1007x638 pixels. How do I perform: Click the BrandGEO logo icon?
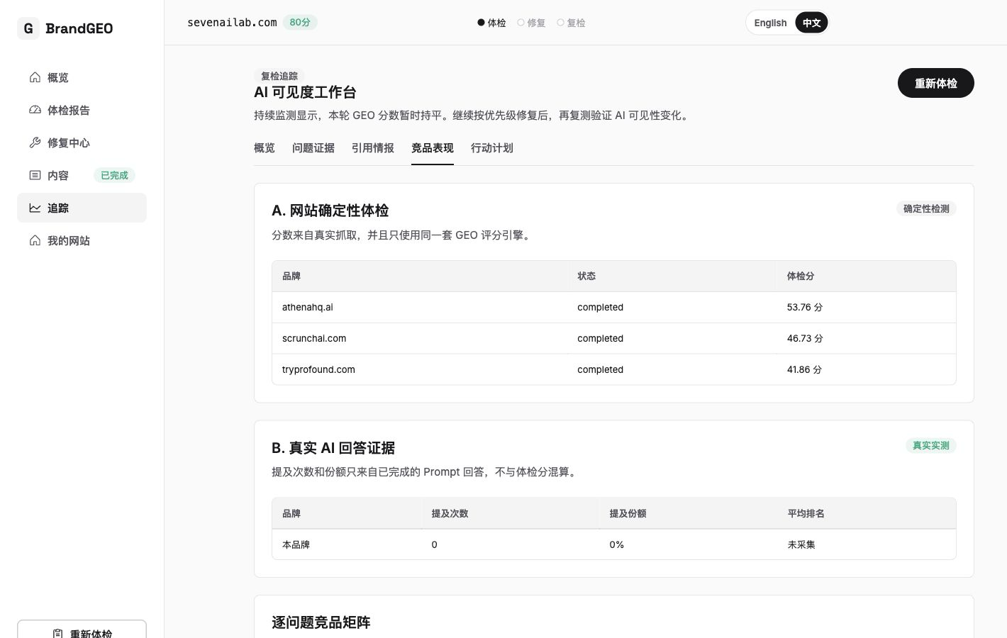coord(28,28)
